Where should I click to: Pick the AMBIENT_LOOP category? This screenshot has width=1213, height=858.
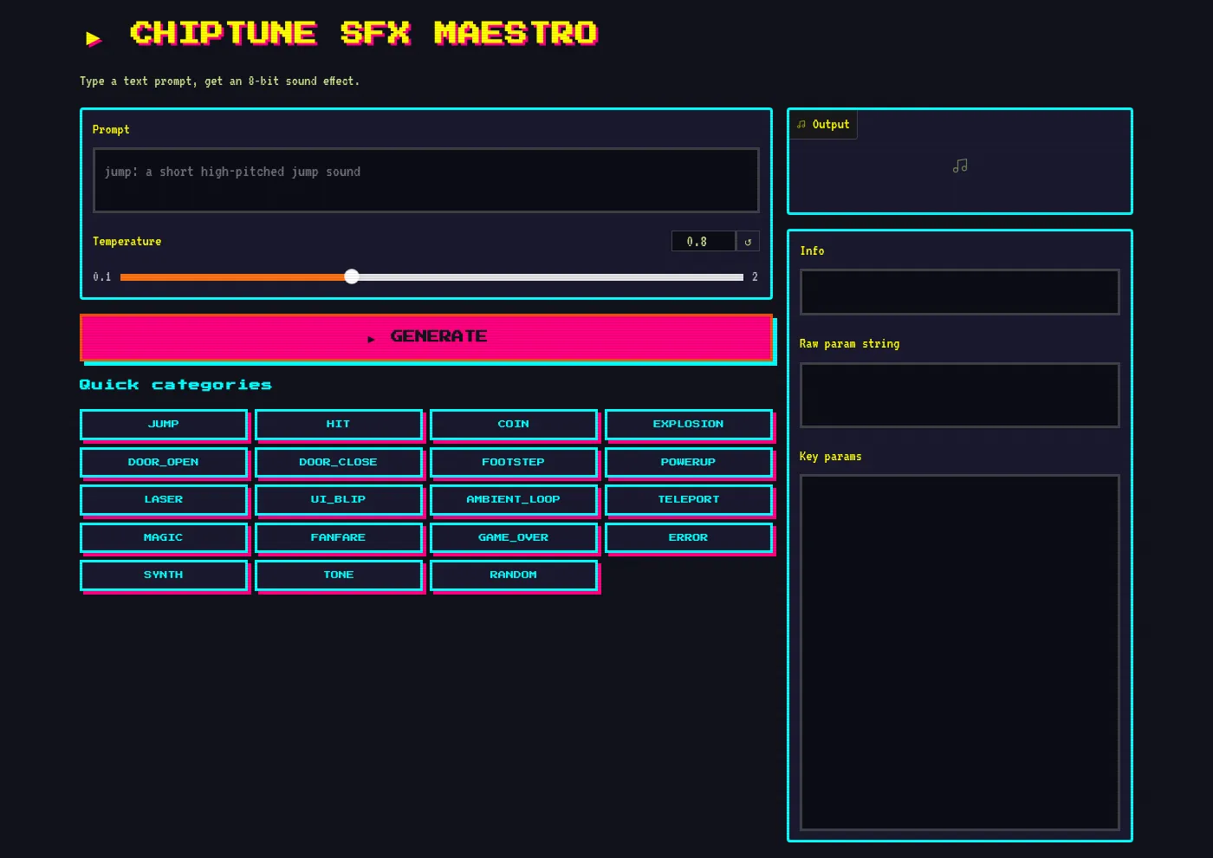coord(514,499)
